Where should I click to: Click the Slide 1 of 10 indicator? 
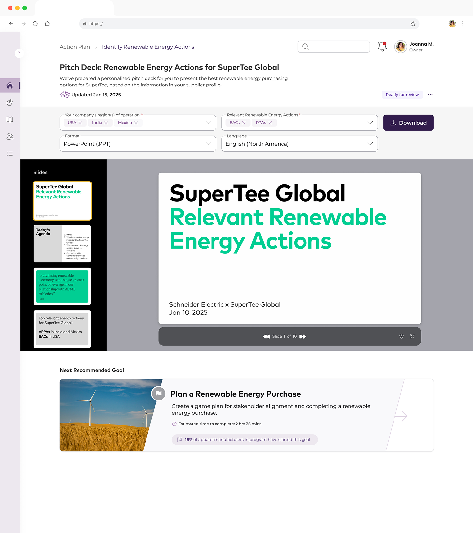284,336
